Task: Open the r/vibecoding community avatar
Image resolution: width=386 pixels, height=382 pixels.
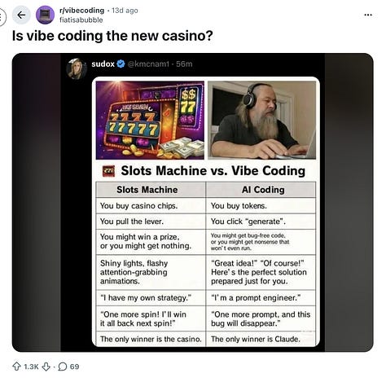Action: (45, 15)
